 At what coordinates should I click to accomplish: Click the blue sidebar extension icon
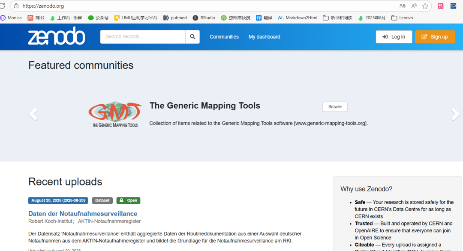(x=453, y=6)
